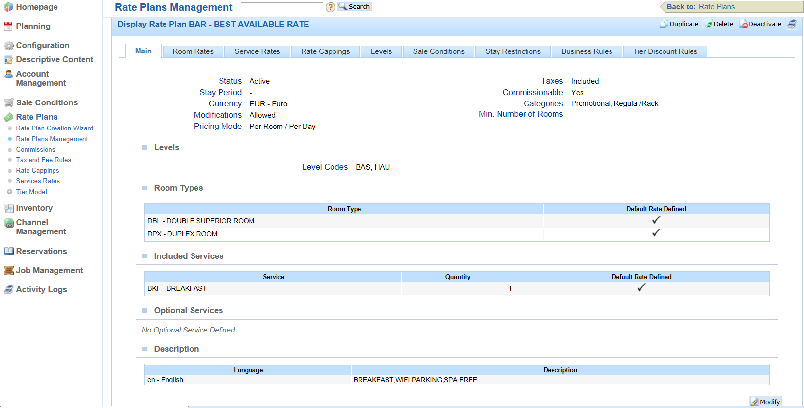
Task: Go back to Rate Plans link
Action: [x=717, y=7]
